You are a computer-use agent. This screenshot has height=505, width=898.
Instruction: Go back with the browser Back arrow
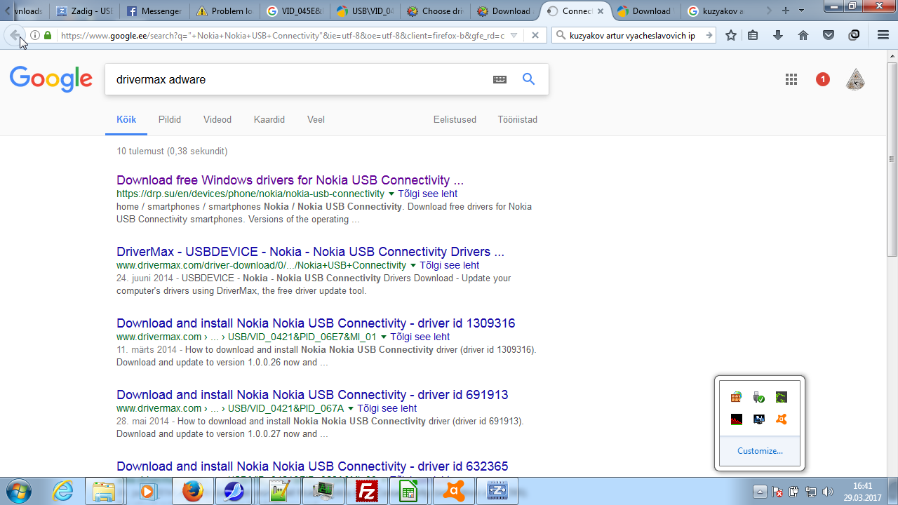point(15,35)
